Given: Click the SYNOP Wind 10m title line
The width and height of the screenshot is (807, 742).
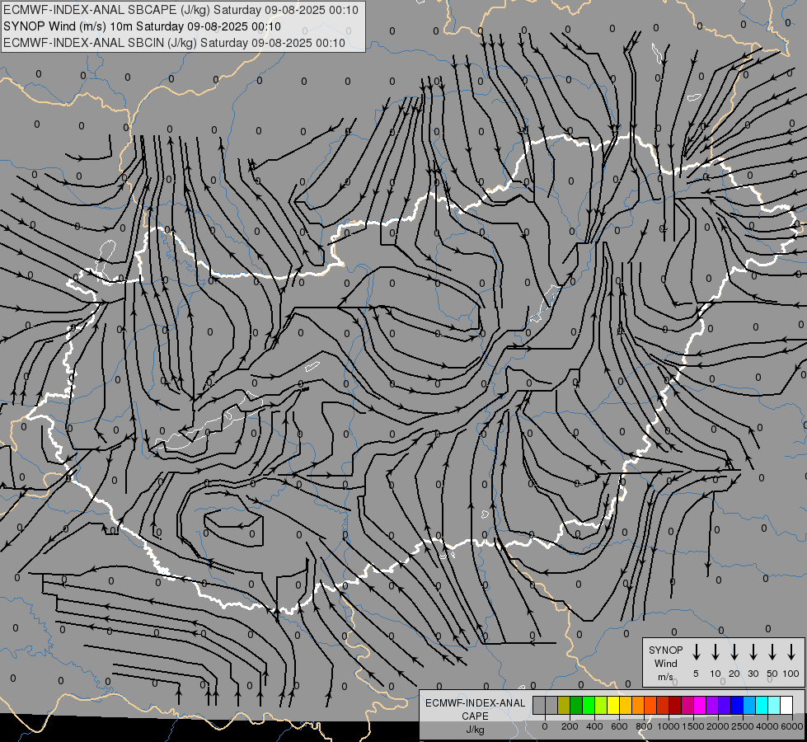Looking at the screenshot, I should 142,26.
